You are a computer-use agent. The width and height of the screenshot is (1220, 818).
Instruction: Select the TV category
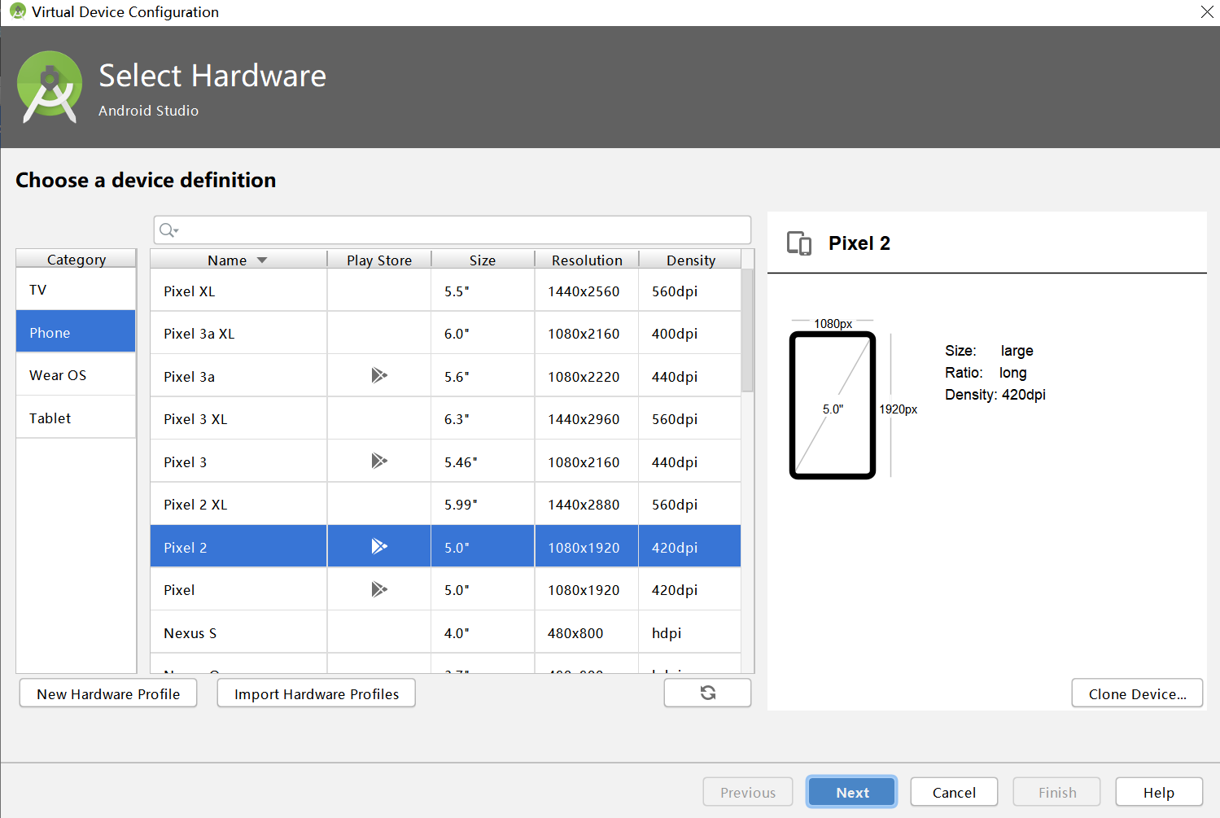76,290
